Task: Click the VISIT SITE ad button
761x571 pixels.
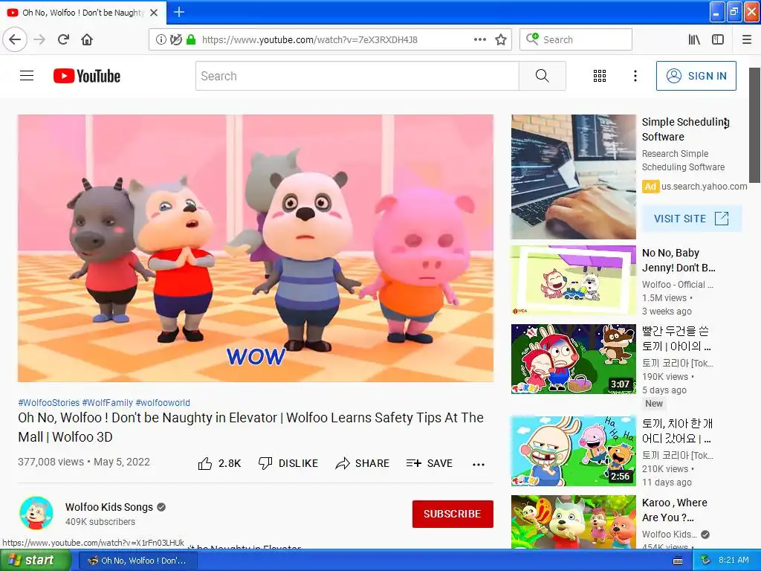Action: point(692,219)
